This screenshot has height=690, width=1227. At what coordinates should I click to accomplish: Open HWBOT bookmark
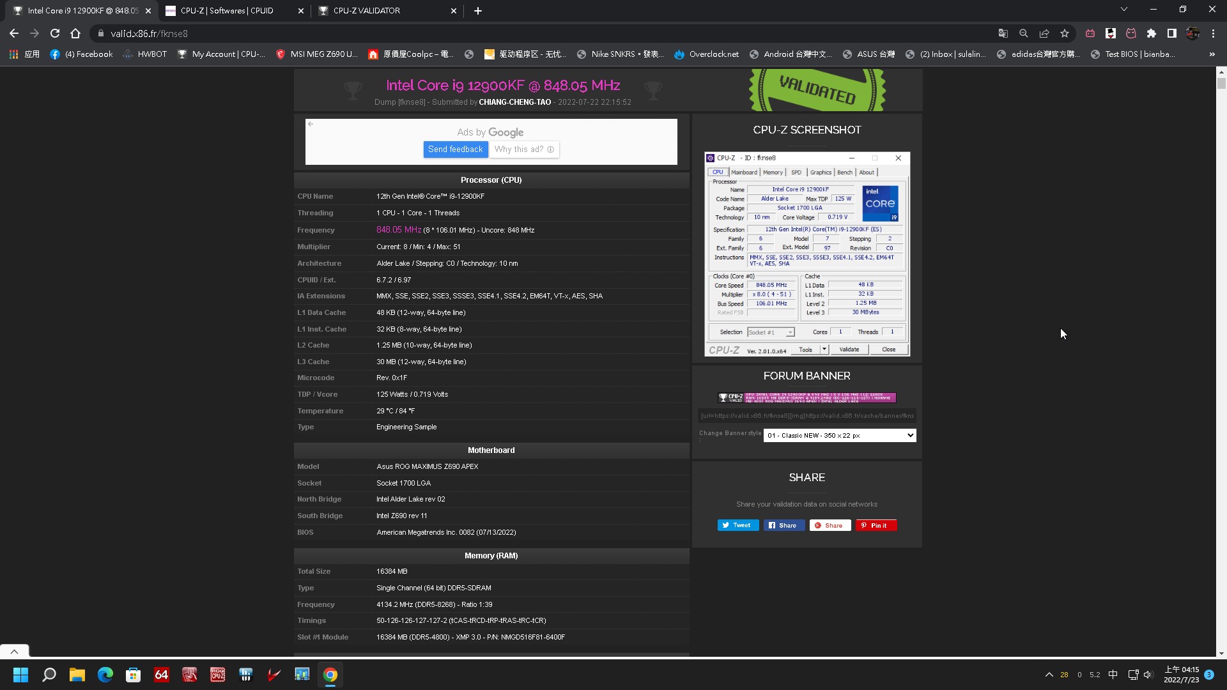pos(144,54)
